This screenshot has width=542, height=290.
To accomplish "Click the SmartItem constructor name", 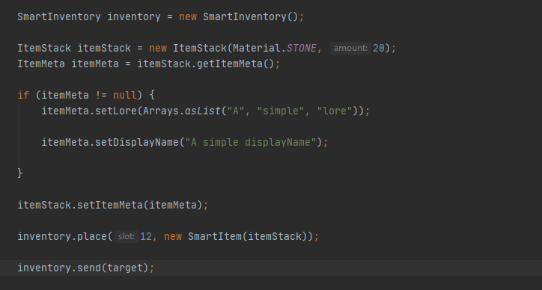I will [x=215, y=237].
